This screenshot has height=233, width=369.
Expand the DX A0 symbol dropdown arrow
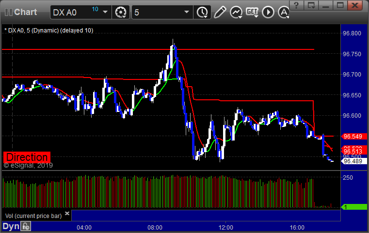coord(105,12)
